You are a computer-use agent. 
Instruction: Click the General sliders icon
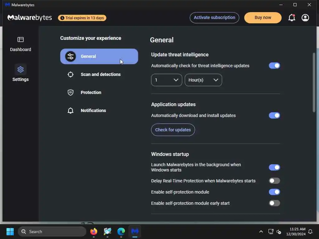[x=70, y=56]
